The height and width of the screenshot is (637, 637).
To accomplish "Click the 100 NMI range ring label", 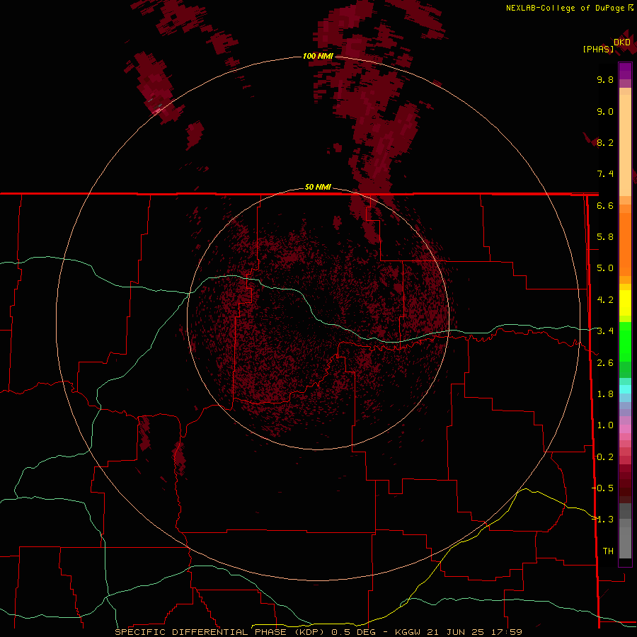I will pos(318,56).
